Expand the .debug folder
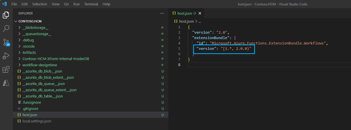The height and width of the screenshot is (130, 351). coord(19,40)
